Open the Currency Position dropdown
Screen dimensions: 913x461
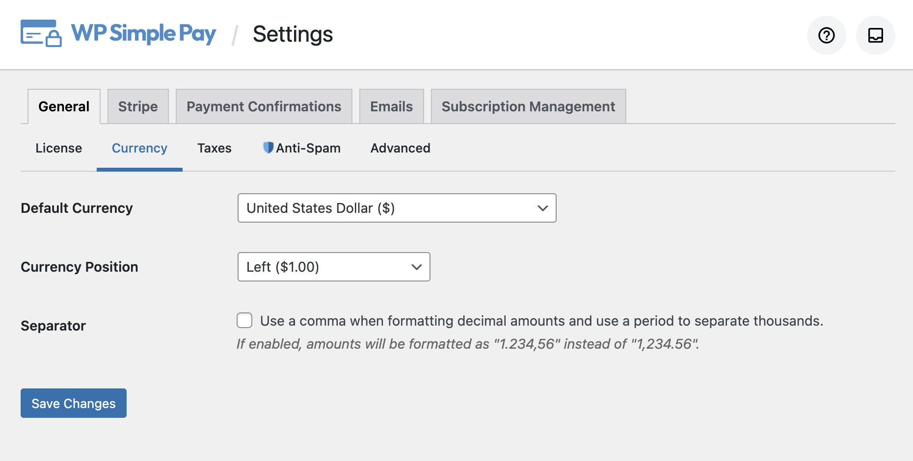point(333,267)
